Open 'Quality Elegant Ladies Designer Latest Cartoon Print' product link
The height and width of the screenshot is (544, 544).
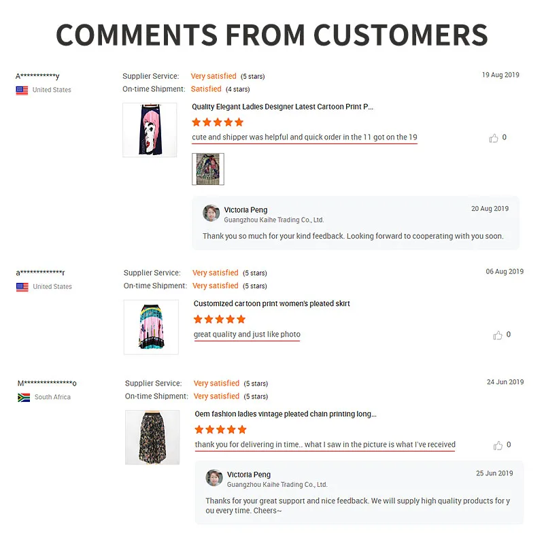click(x=282, y=107)
